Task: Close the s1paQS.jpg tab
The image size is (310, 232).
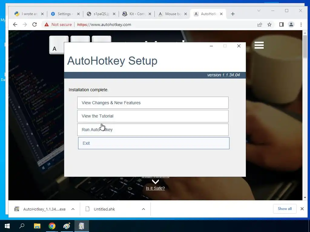Action: [114, 14]
